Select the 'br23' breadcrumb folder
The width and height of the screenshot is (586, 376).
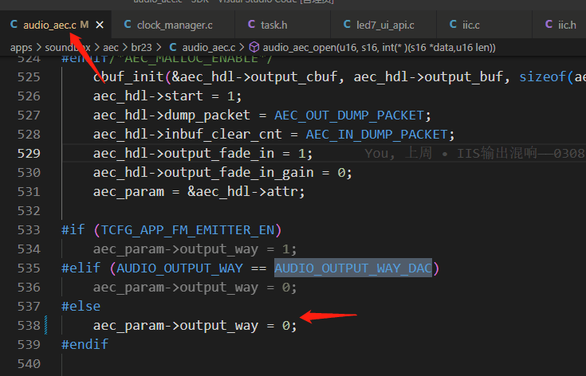141,48
